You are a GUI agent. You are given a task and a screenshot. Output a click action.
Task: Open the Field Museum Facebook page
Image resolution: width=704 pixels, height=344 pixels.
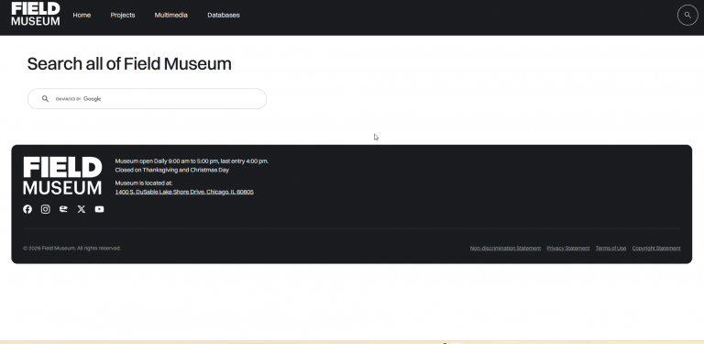coord(27,209)
